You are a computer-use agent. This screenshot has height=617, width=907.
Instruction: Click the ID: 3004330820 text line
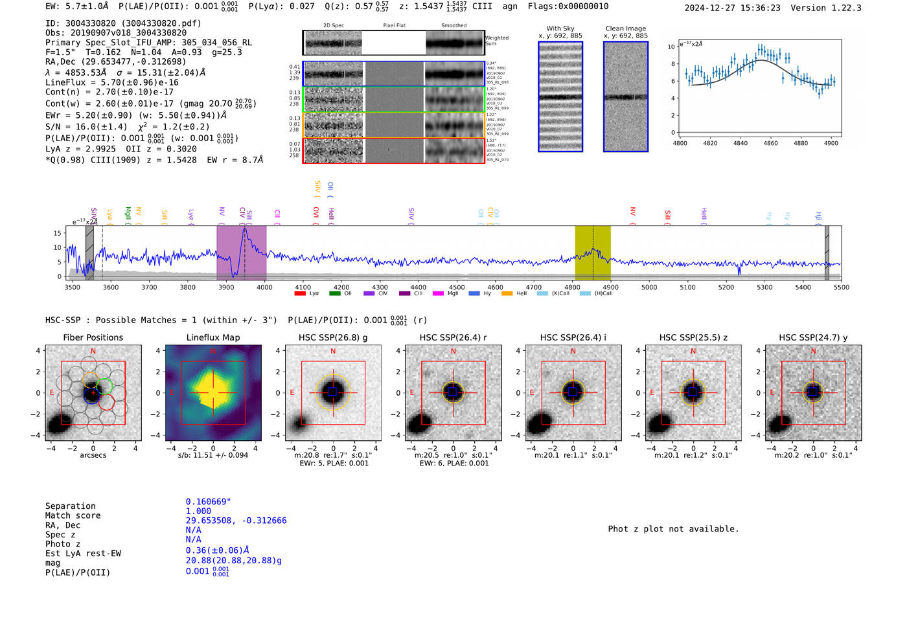123,23
